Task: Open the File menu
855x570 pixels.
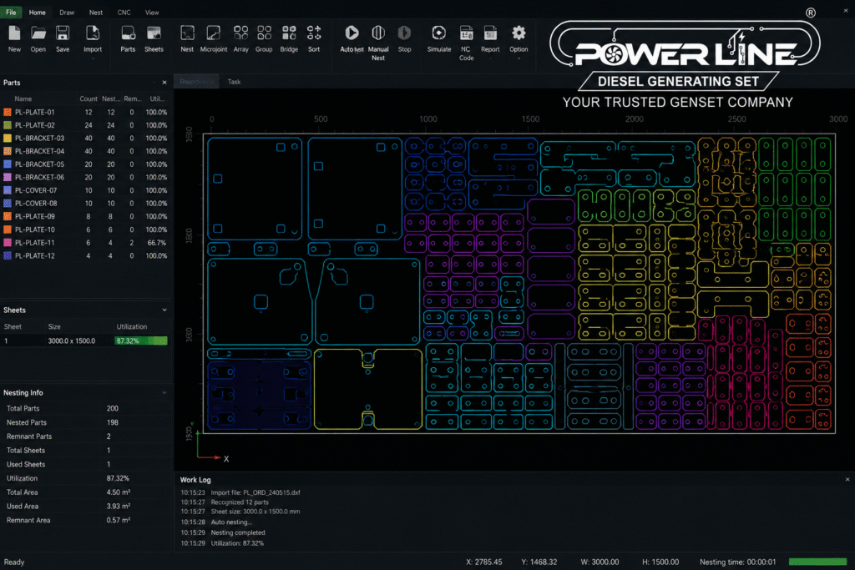Action: [x=11, y=12]
